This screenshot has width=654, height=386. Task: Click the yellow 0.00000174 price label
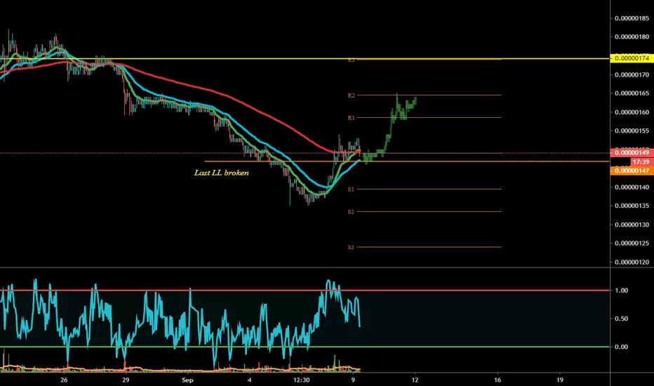[x=632, y=58]
